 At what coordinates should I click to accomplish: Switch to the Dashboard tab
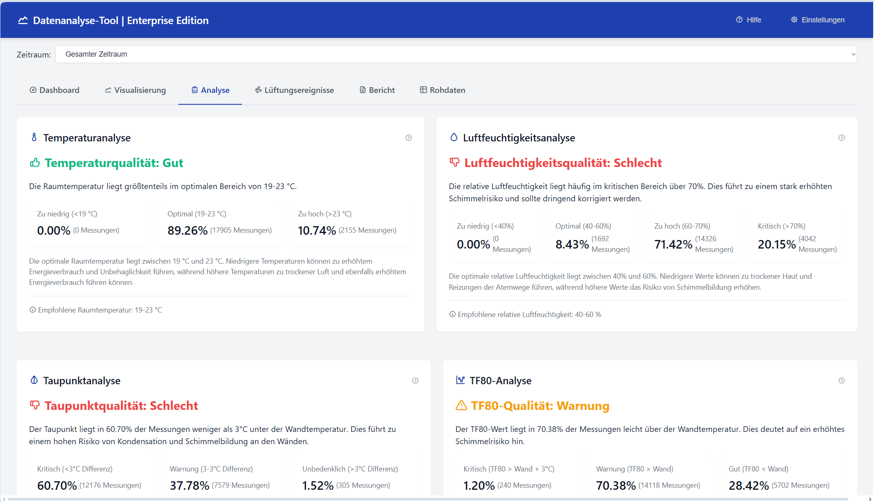(55, 90)
